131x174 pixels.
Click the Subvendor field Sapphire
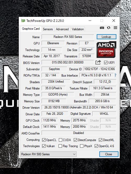(54, 69)
